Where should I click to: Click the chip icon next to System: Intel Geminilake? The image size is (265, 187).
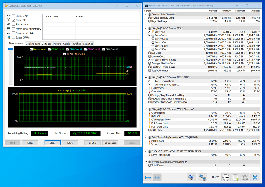click(x=150, y=14)
